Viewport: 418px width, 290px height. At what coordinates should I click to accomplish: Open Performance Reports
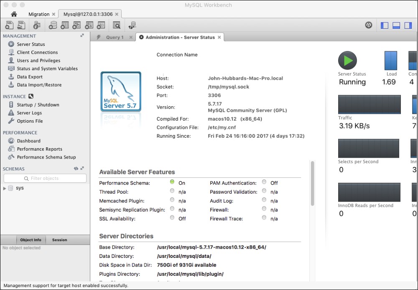pyautogui.click(x=39, y=149)
